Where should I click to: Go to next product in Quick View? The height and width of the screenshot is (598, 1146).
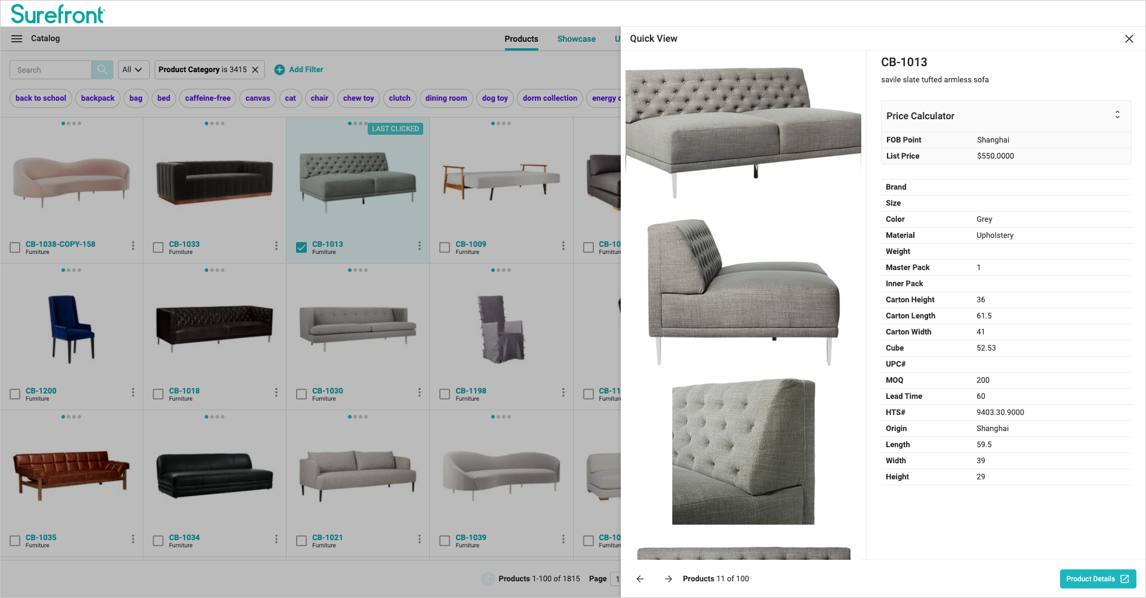click(668, 579)
